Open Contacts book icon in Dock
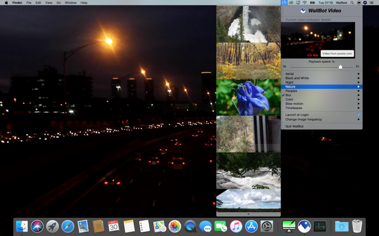This screenshot has width=379, height=236. click(98, 227)
